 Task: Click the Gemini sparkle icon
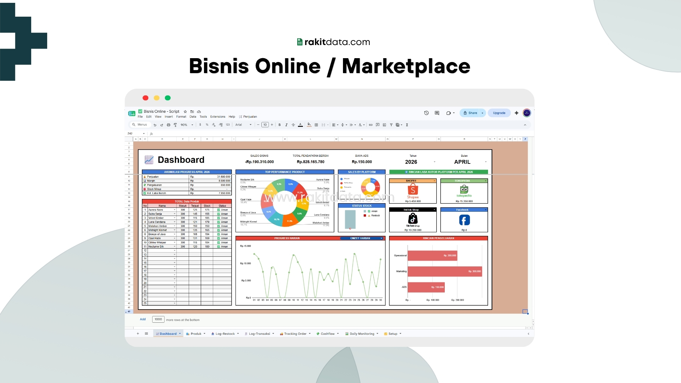(x=516, y=113)
